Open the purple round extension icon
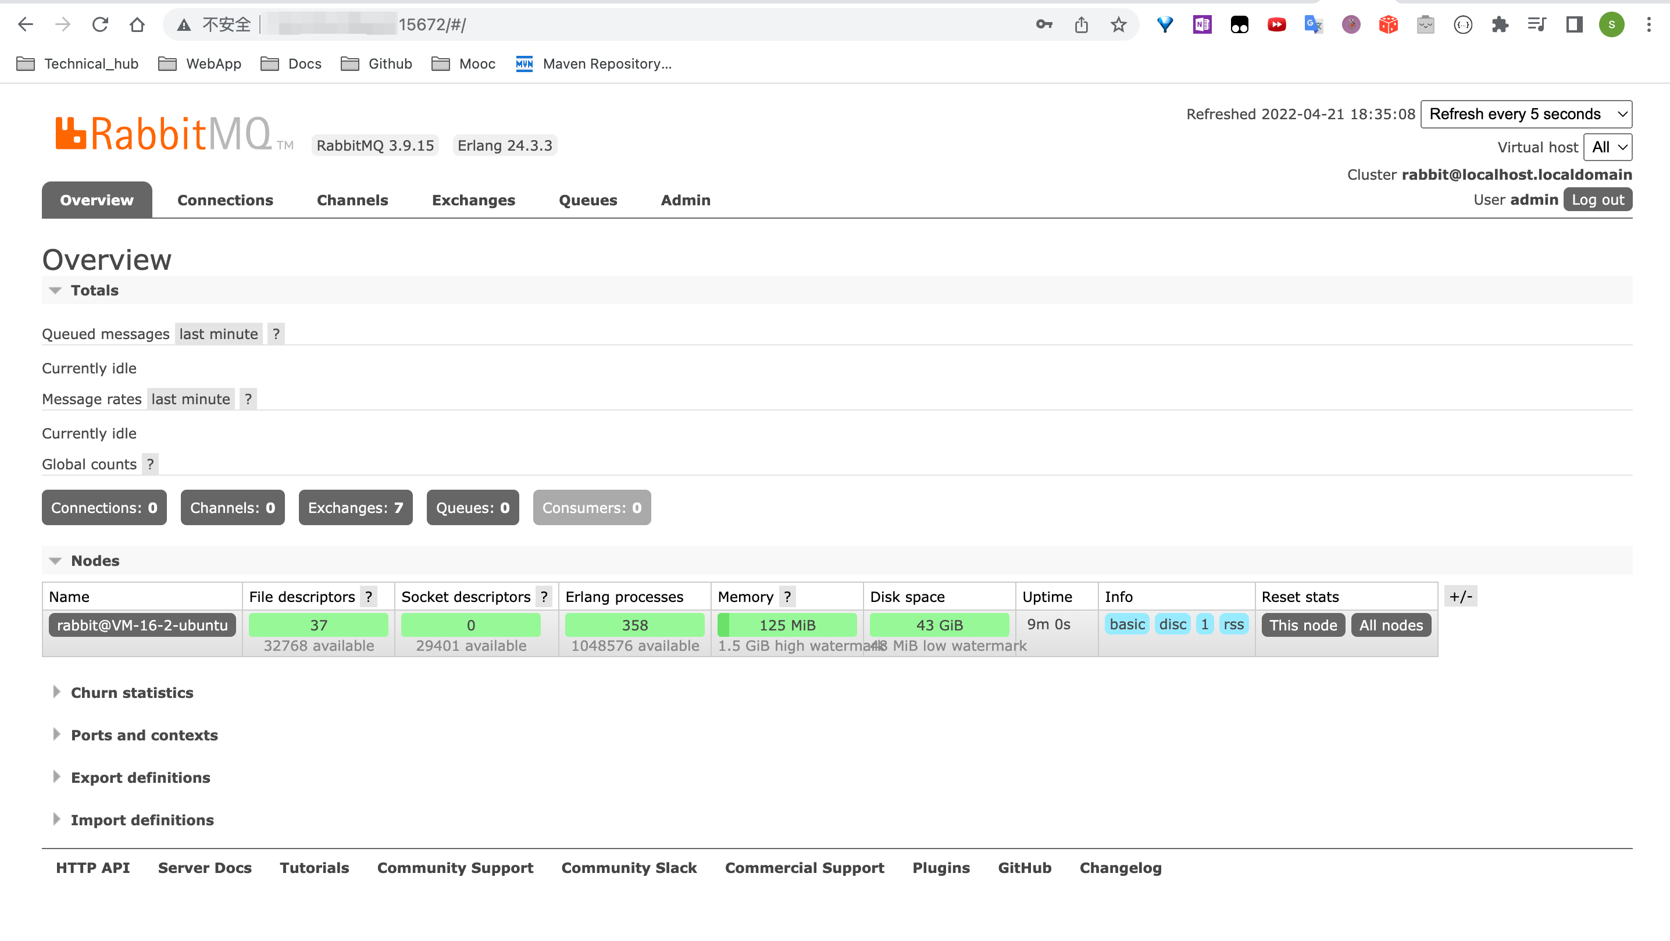Viewport: 1670px width, 941px height. click(1351, 24)
